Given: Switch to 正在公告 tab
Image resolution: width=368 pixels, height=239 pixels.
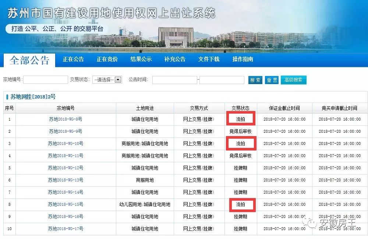Looking at the screenshot, I should pyautogui.click(x=73, y=59).
